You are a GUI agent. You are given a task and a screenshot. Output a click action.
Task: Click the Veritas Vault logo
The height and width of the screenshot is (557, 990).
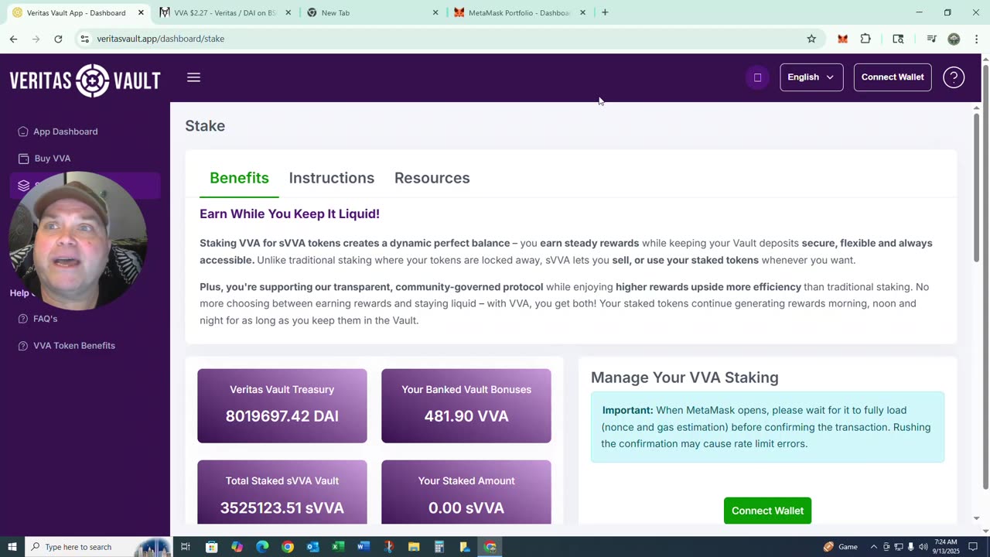click(85, 80)
